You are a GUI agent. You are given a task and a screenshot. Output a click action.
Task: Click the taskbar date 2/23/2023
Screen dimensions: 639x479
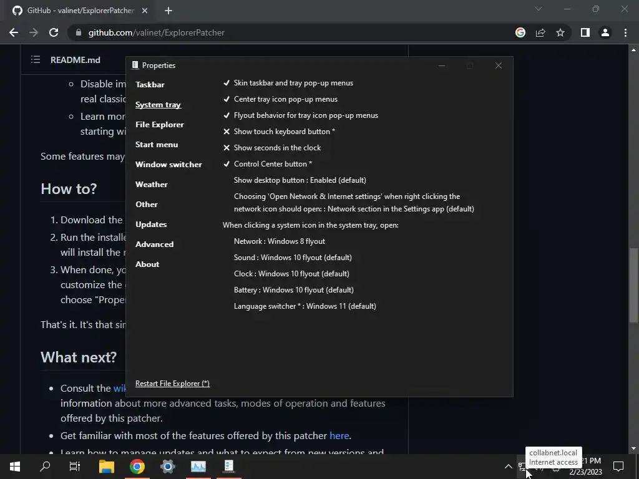pos(585,472)
